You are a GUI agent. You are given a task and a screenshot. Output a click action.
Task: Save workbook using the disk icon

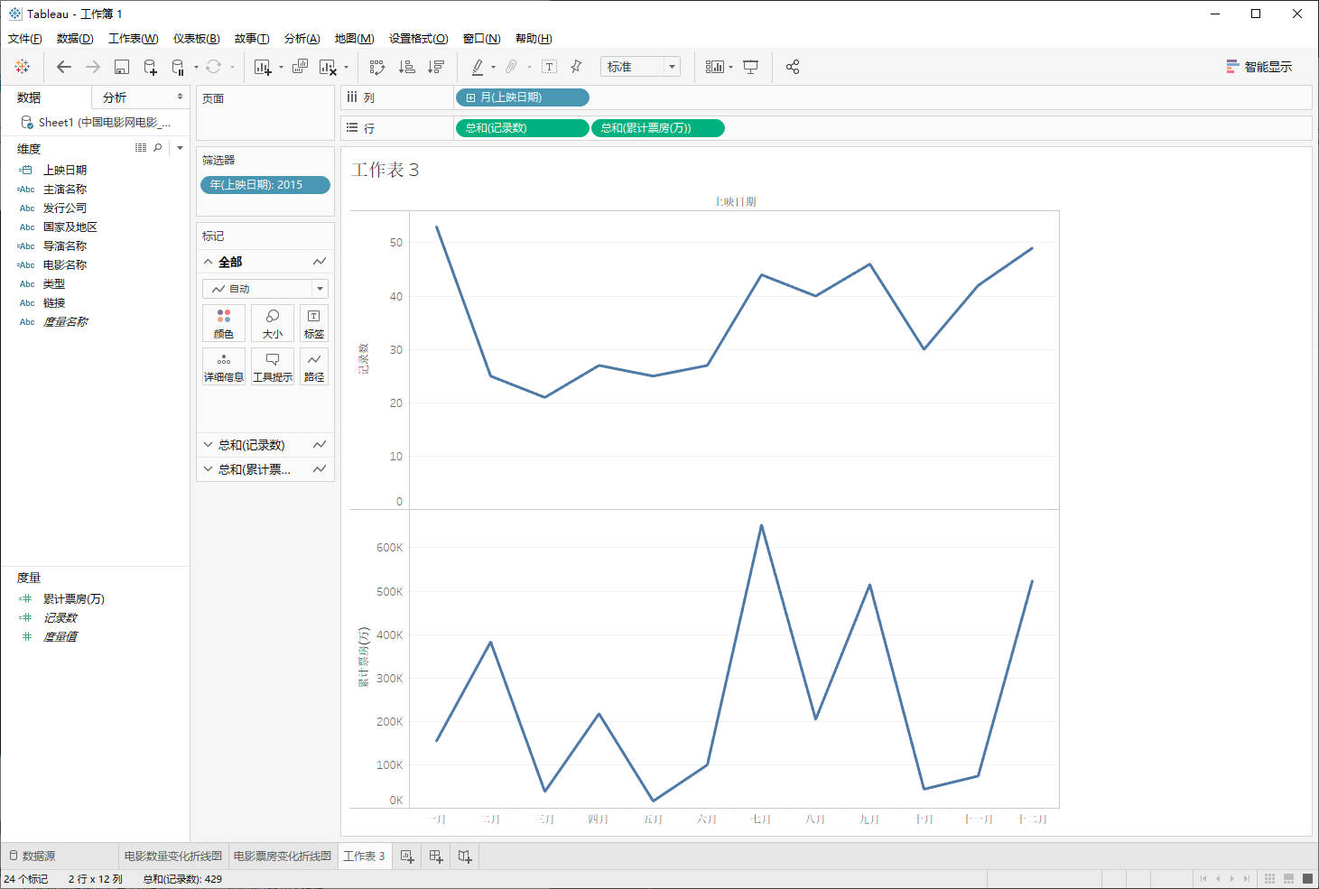(x=122, y=67)
